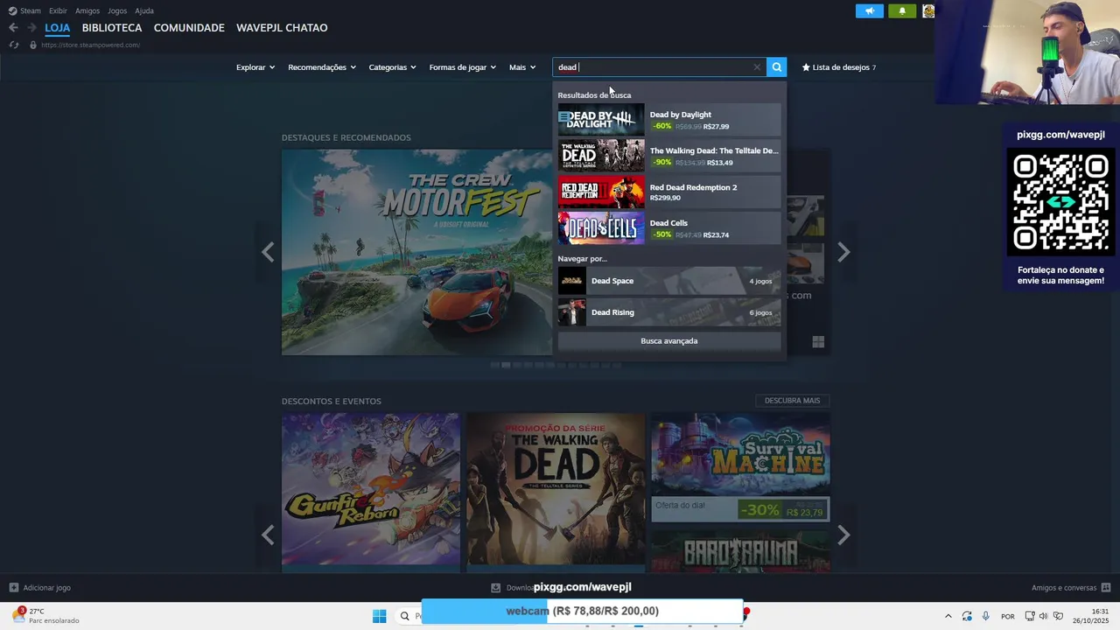Screen dimensions: 1120x630
Task: Click next arrow in Descontos e Eventos
Action: tap(843, 535)
